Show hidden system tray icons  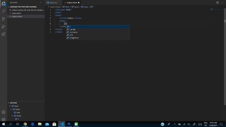click(175, 124)
